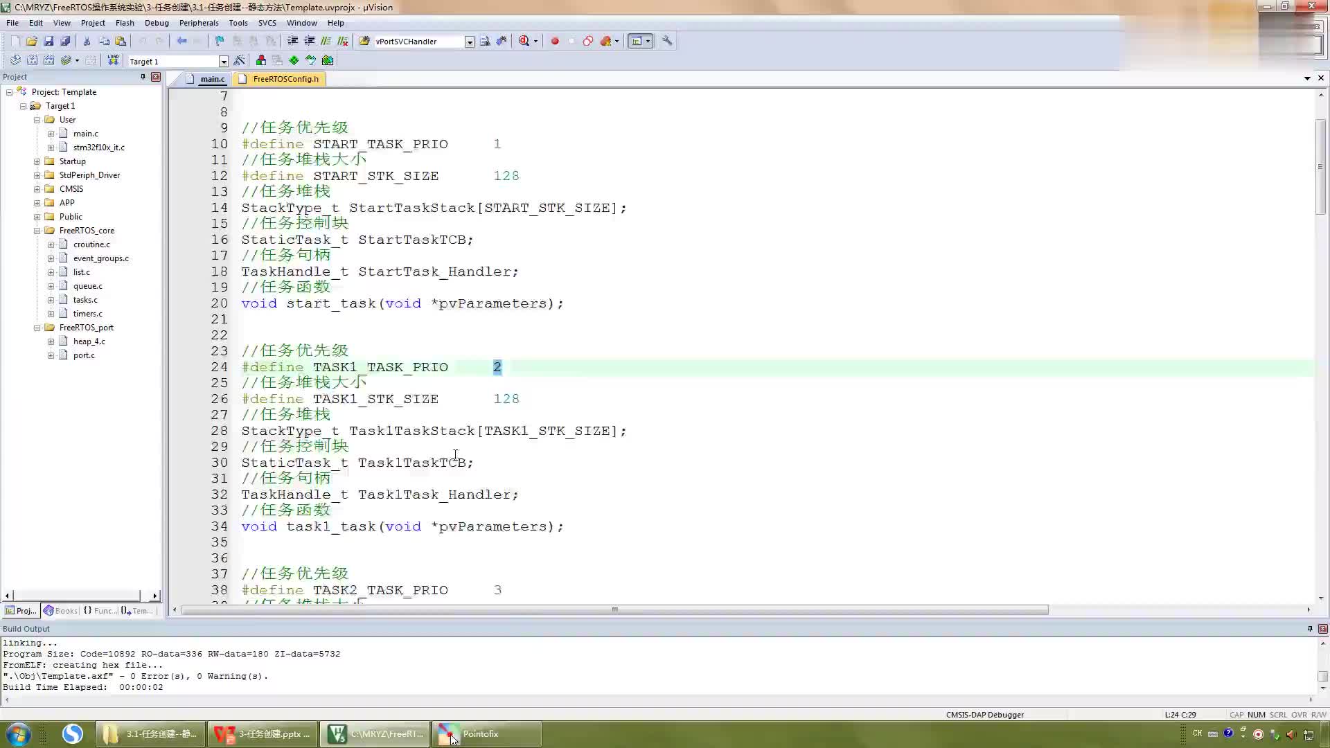The width and height of the screenshot is (1330, 748).
Task: Click the Translate file icon
Action: pyautogui.click(x=15, y=60)
